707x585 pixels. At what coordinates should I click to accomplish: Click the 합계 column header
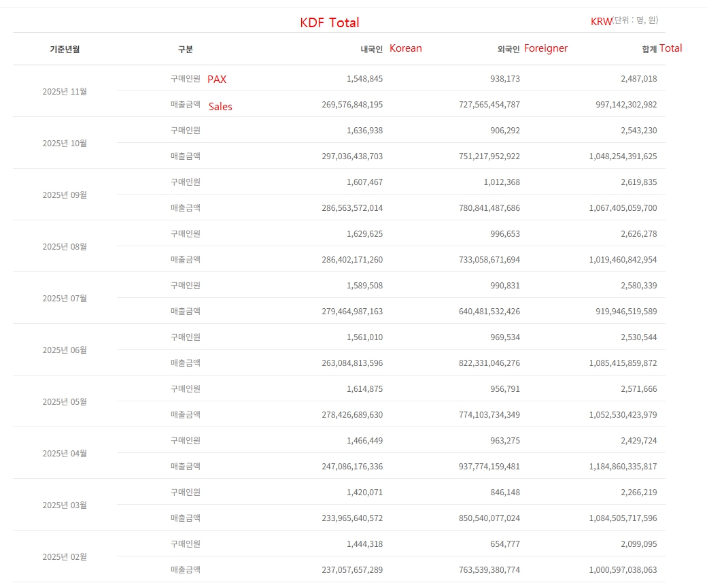coord(649,49)
